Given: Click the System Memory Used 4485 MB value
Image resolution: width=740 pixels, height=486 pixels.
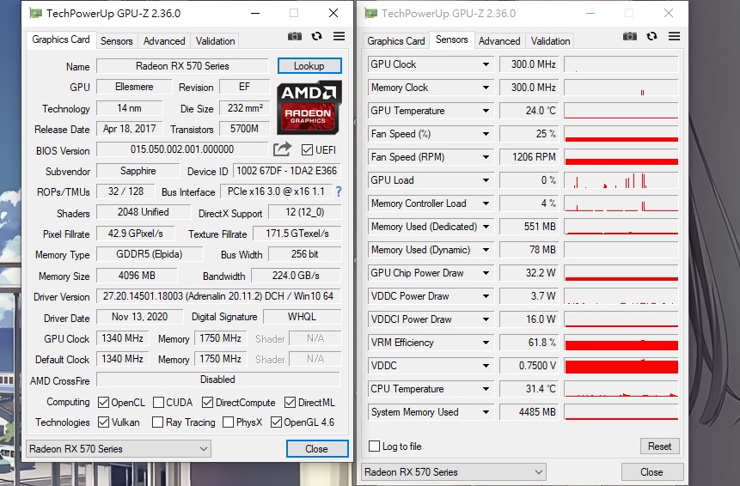Looking at the screenshot, I should coord(529,412).
